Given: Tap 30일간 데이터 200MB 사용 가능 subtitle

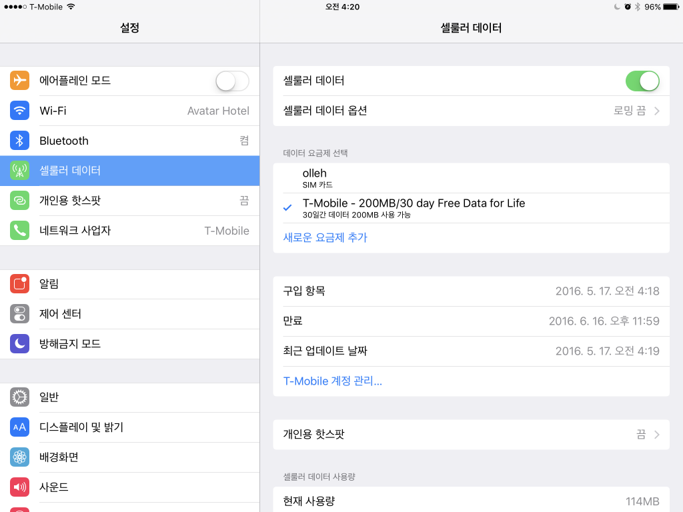Looking at the screenshot, I should [357, 215].
